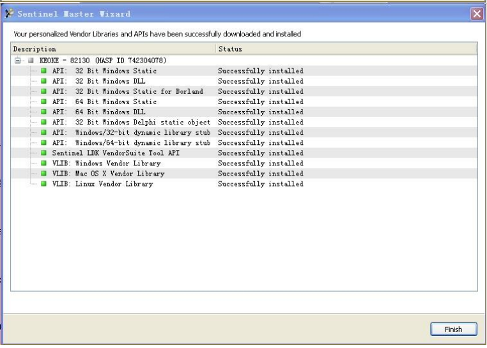The width and height of the screenshot is (487, 348).
Task: Click green icon beside 64 Bit Windows Static
Action: click(44, 102)
